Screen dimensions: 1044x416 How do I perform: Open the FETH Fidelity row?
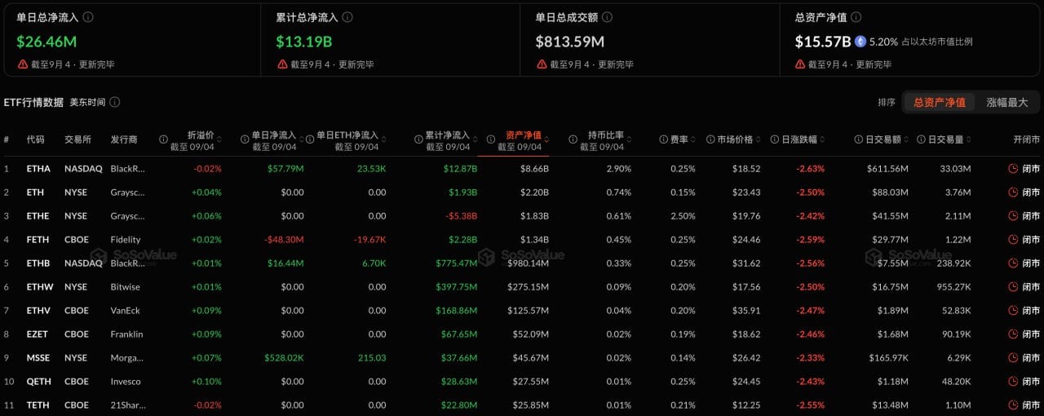coord(522,240)
